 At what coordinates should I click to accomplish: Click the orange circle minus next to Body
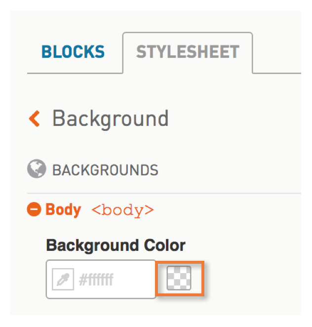tap(34, 209)
